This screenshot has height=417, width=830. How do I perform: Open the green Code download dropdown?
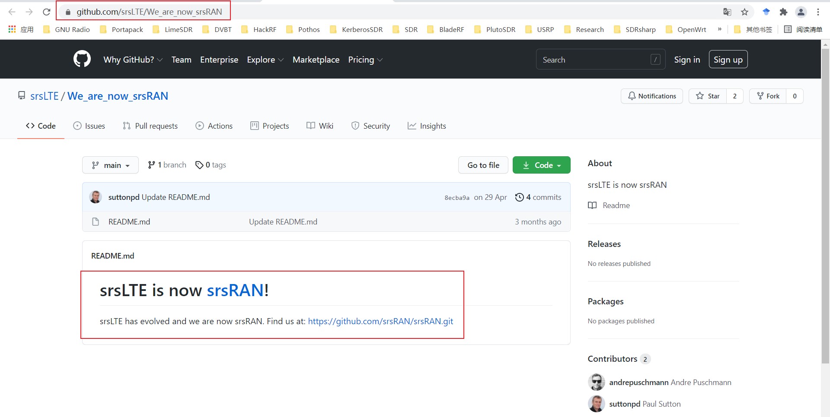tap(541, 165)
